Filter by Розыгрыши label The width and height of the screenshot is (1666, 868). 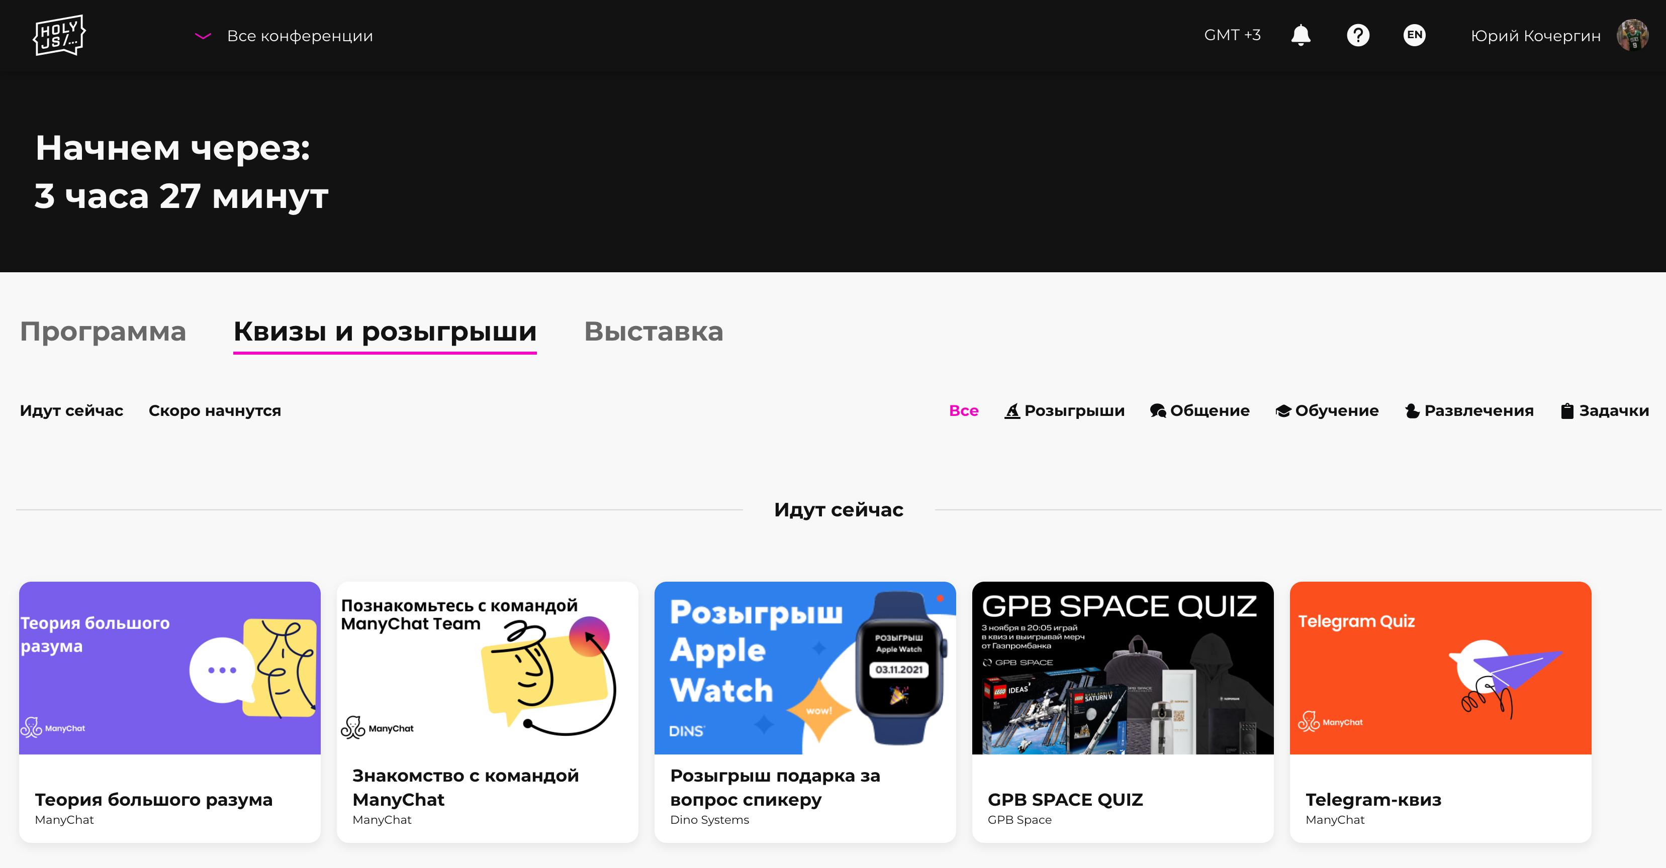tap(1074, 410)
